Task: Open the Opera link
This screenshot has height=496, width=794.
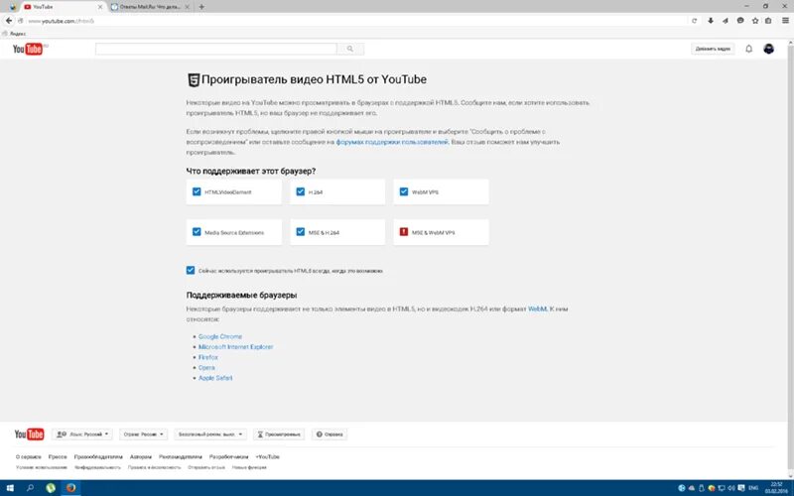Action: [x=206, y=368]
